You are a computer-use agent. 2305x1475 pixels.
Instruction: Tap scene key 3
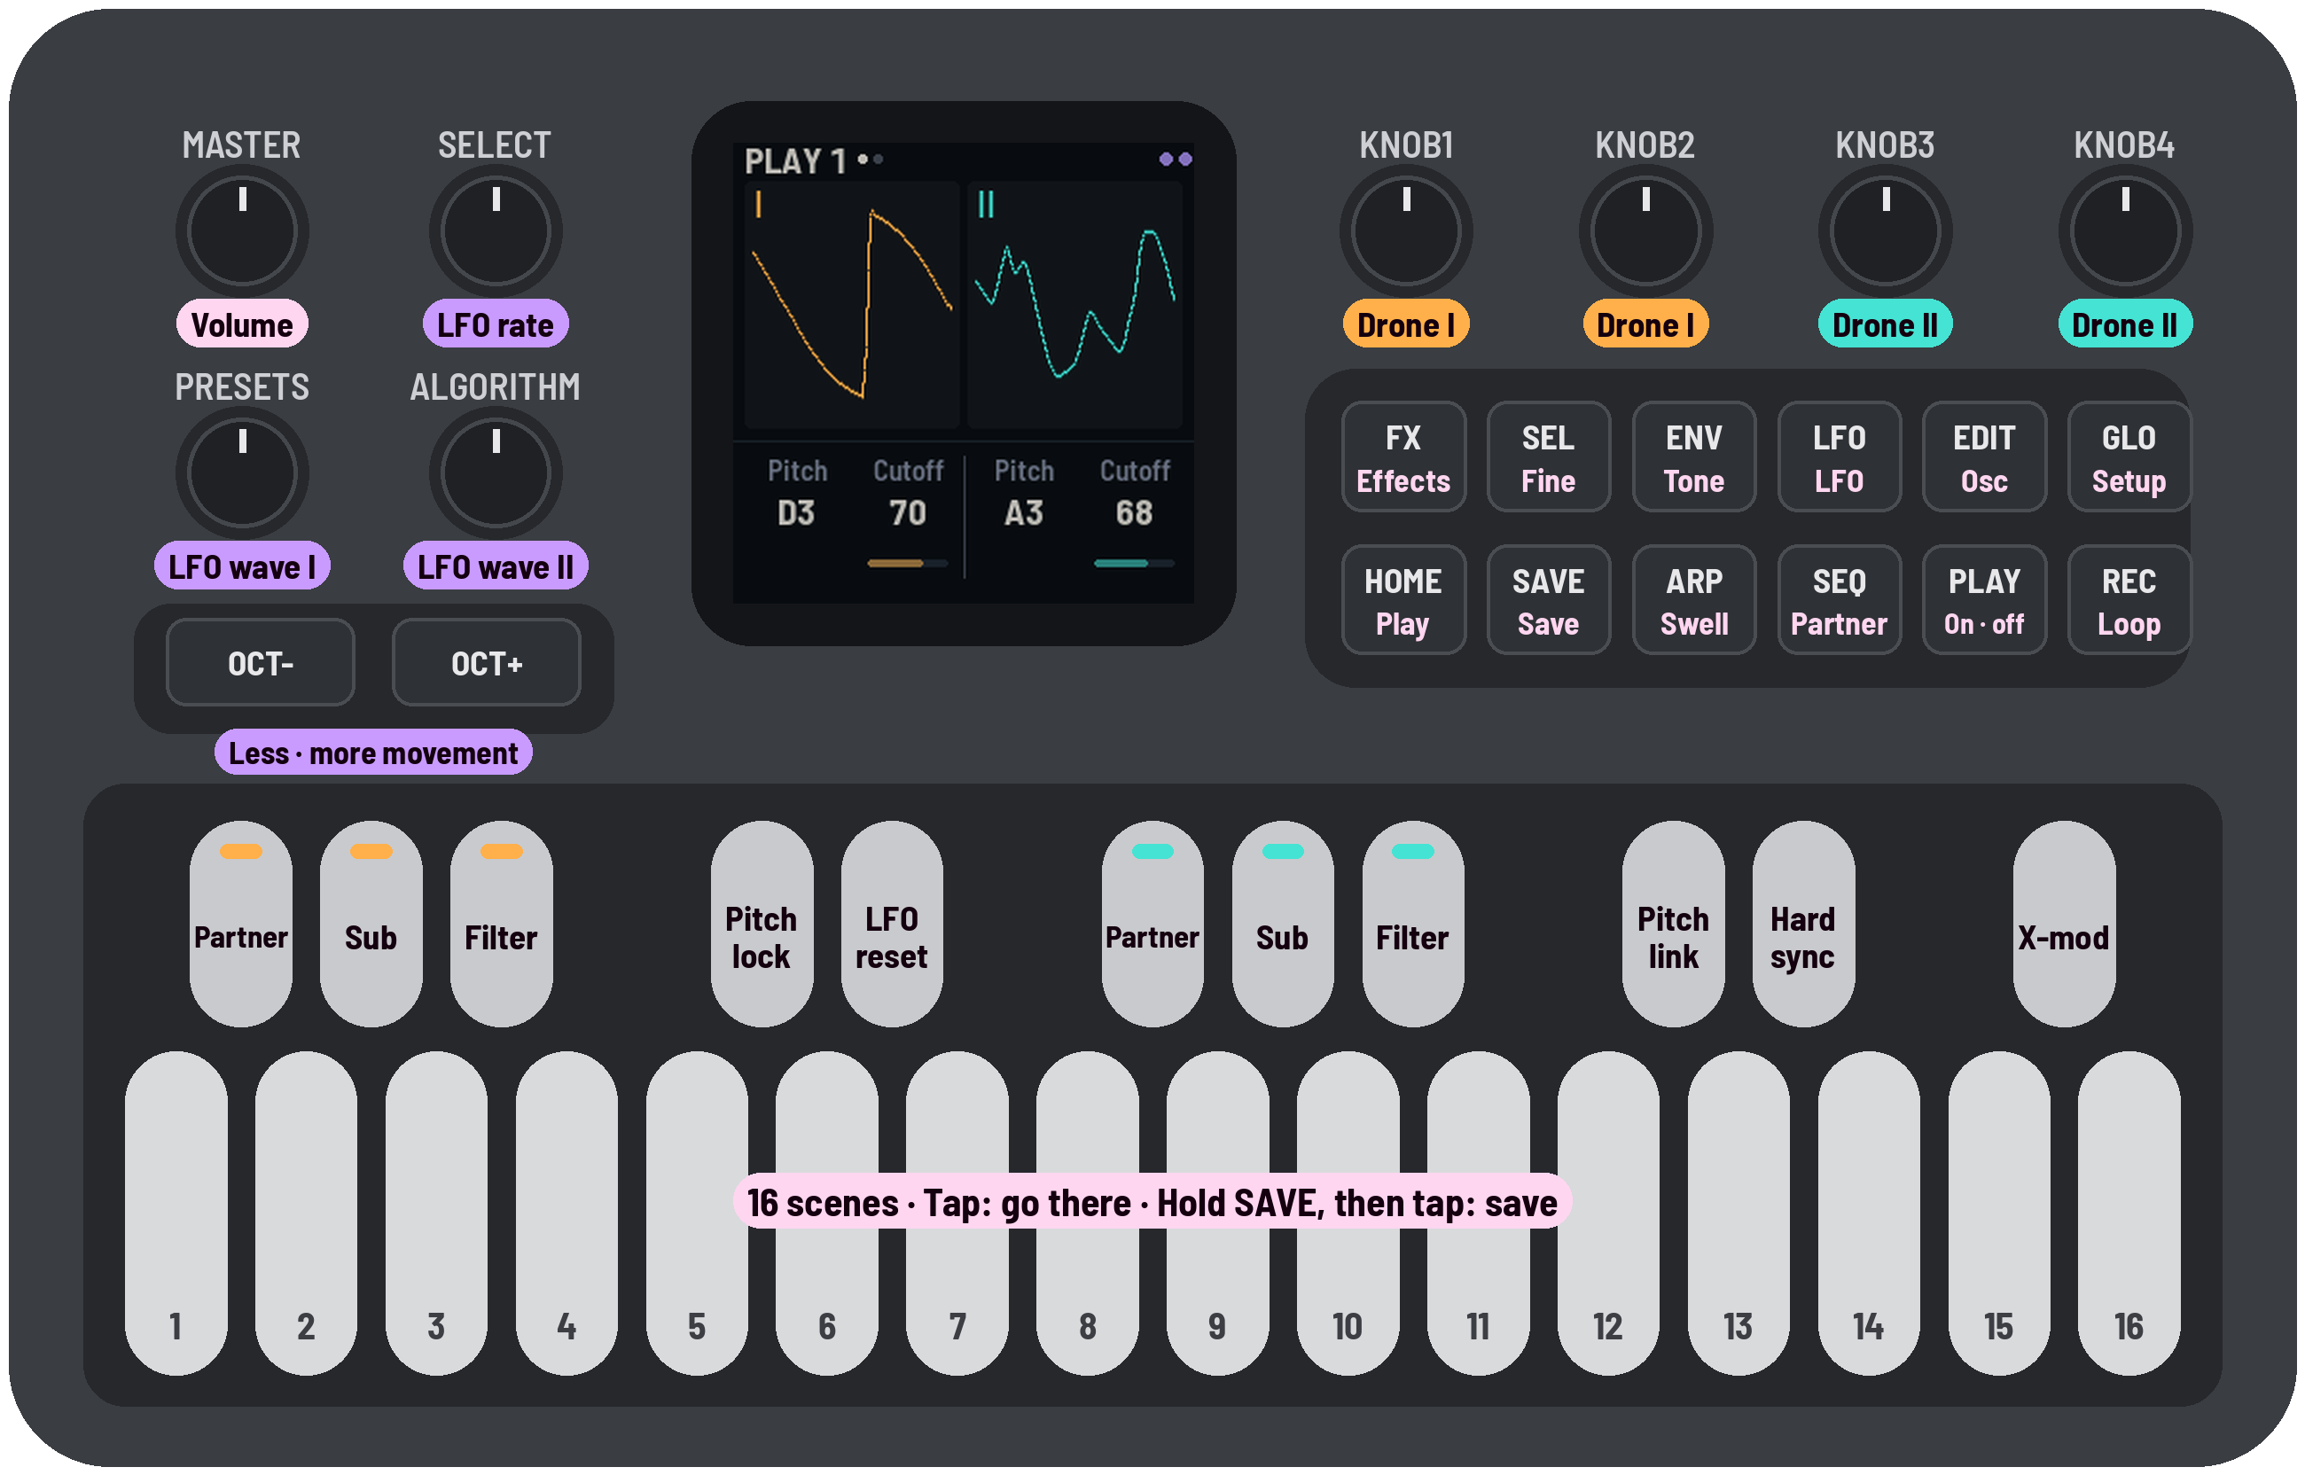[435, 1213]
